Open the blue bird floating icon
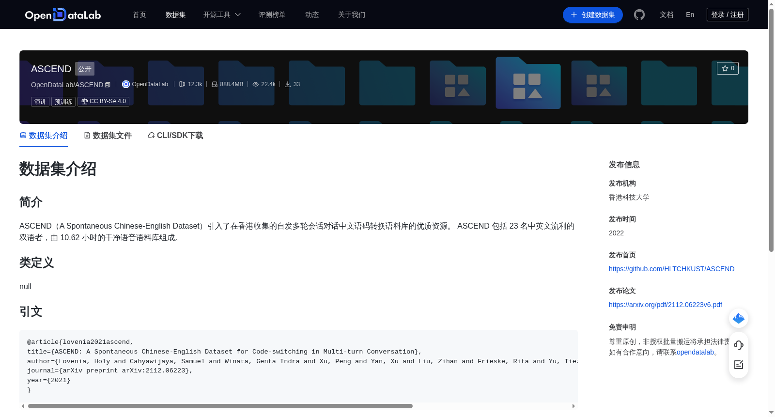The image size is (775, 417). [739, 318]
